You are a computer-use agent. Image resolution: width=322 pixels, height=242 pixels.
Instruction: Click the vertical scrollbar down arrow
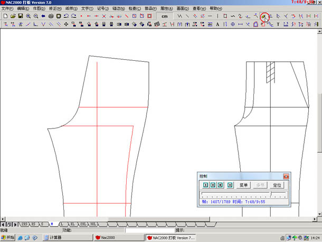(x=319, y=214)
